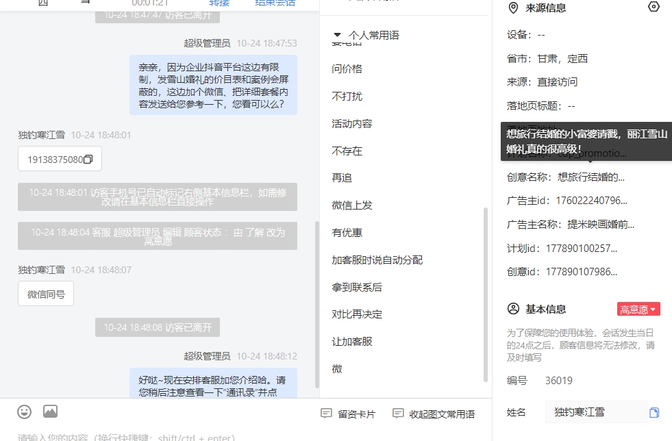Click the 收起图文常用语 icon
The width and height of the screenshot is (672, 441).
(398, 413)
